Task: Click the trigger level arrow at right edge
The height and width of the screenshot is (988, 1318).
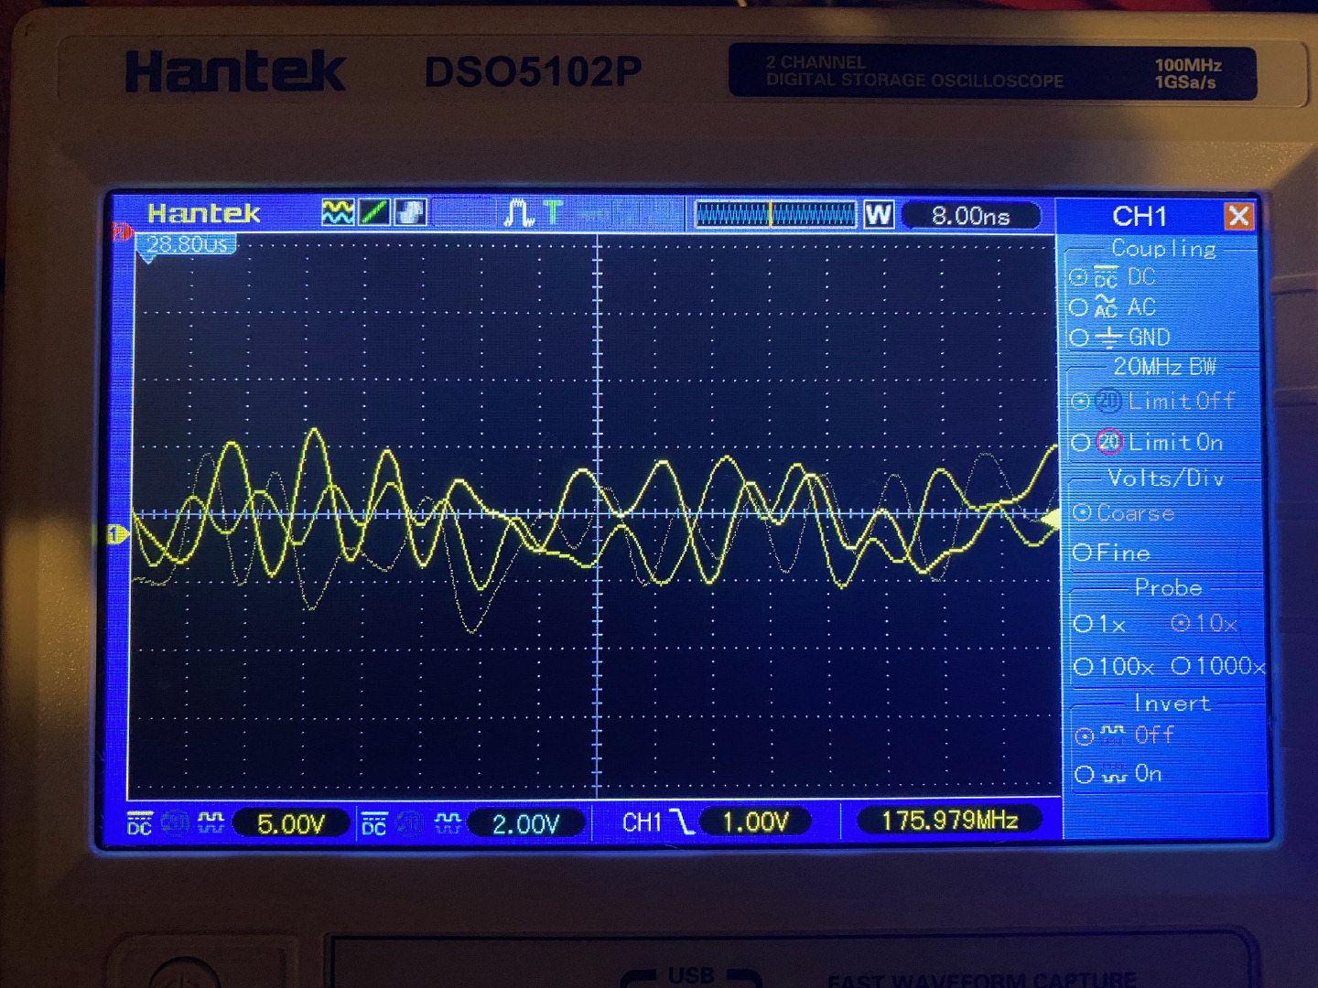Action: coord(1051,519)
